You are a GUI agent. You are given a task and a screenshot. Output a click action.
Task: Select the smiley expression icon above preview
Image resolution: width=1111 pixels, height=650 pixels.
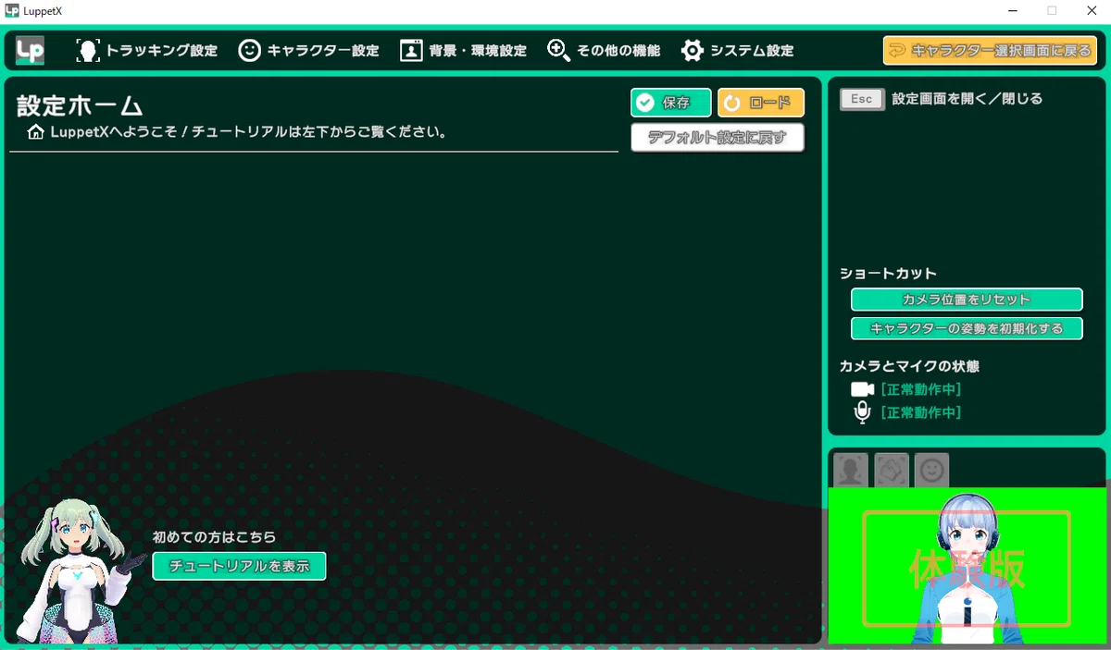932,470
